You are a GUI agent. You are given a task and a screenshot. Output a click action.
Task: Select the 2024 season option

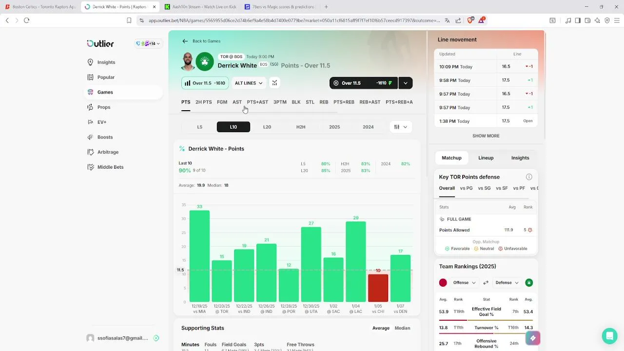[x=368, y=127]
